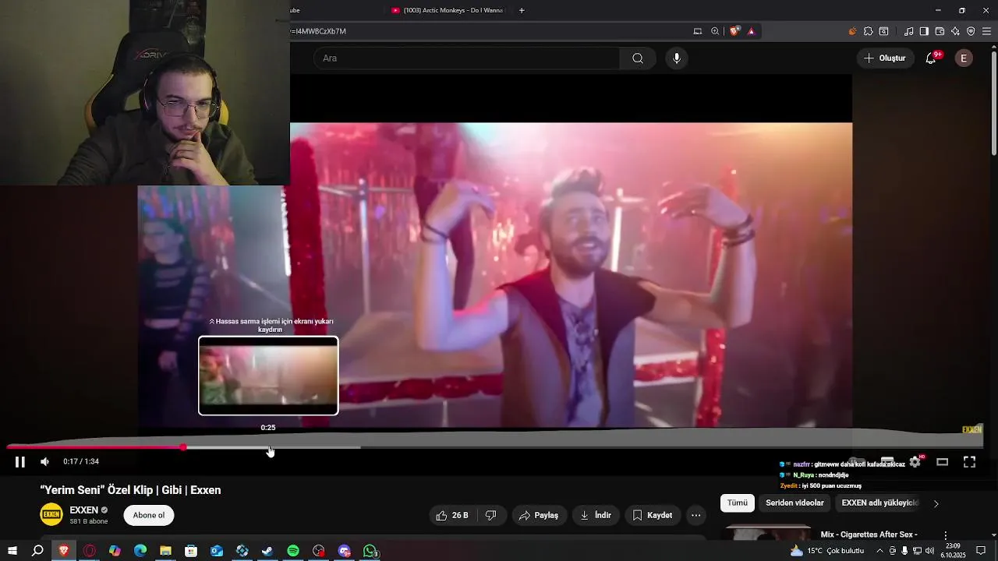Viewport: 998px width, 561px height.
Task: Dislike the video
Action: click(491, 515)
